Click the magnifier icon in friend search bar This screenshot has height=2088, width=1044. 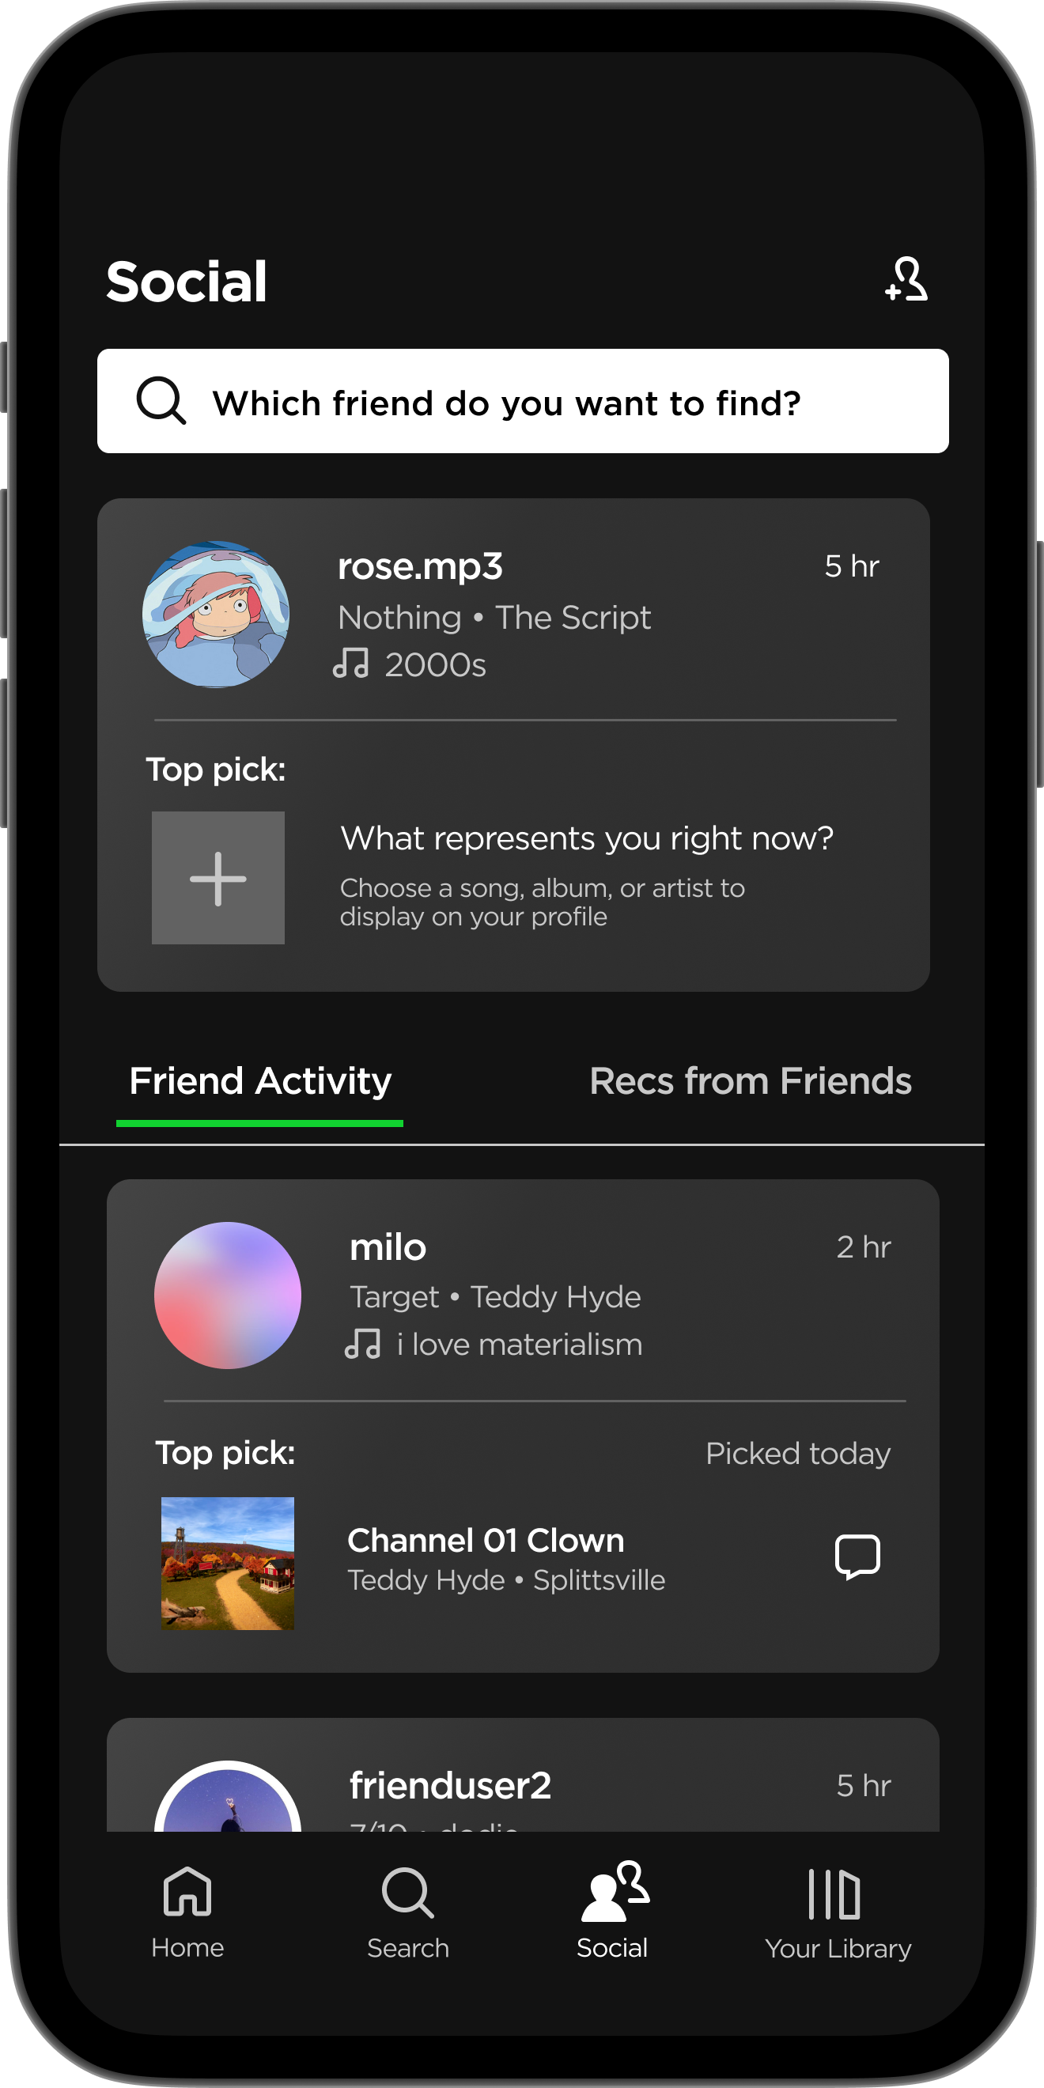click(x=161, y=400)
